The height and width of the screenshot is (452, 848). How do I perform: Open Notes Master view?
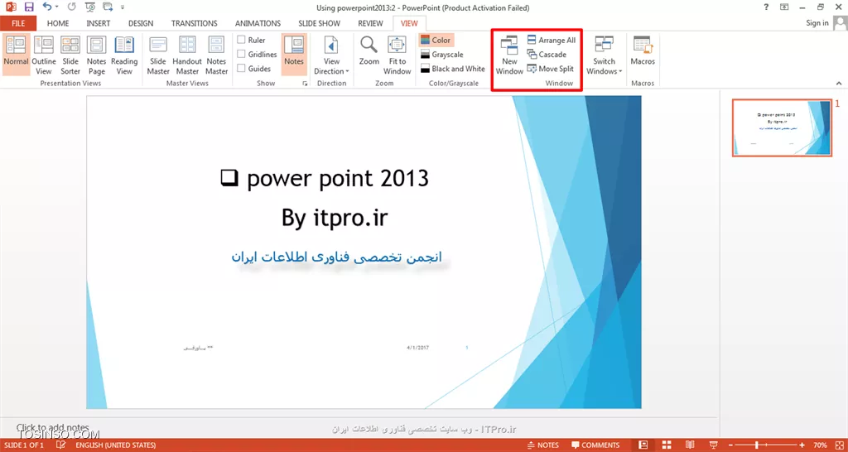[216, 55]
